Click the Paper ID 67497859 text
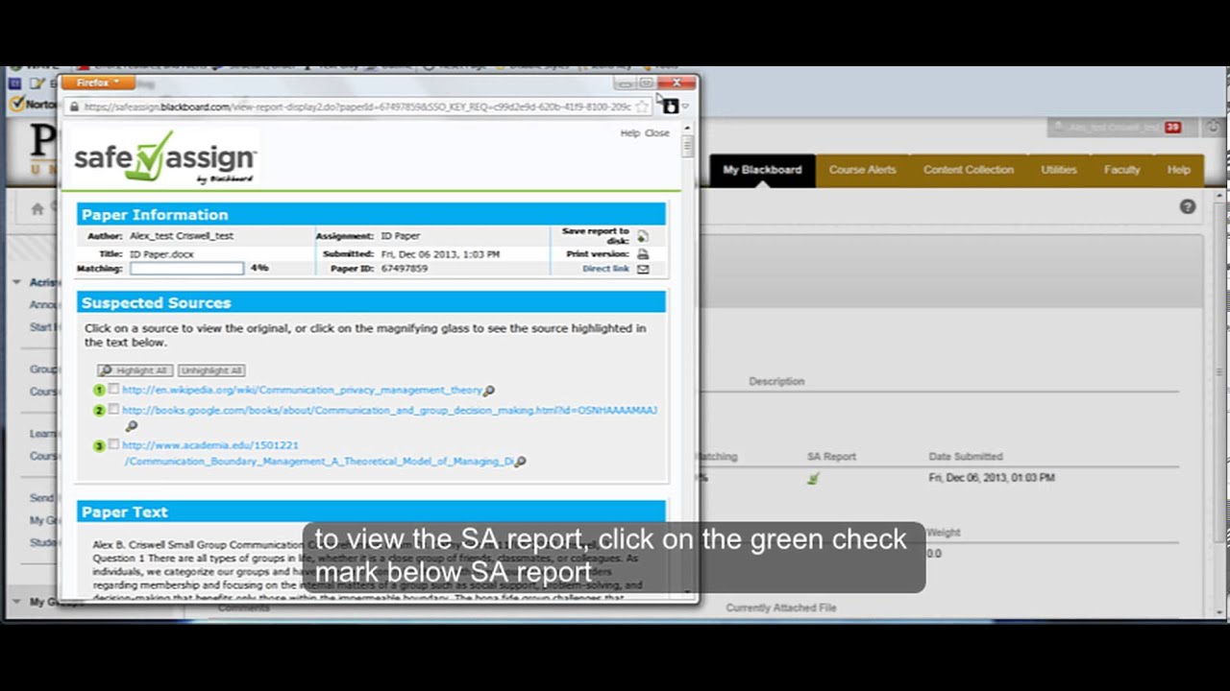This screenshot has width=1230, height=691. tap(404, 269)
